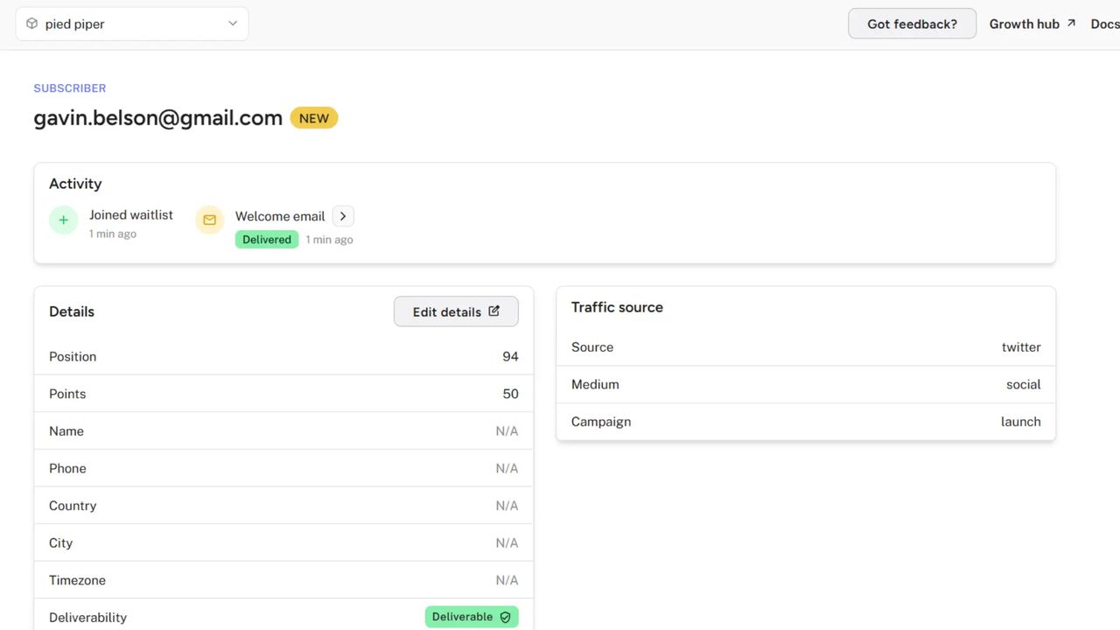Click the shield icon on the Deliverable badge
This screenshot has width=1120, height=630.
click(505, 617)
